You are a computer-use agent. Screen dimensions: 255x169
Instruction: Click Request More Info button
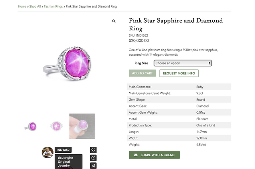pos(179,73)
